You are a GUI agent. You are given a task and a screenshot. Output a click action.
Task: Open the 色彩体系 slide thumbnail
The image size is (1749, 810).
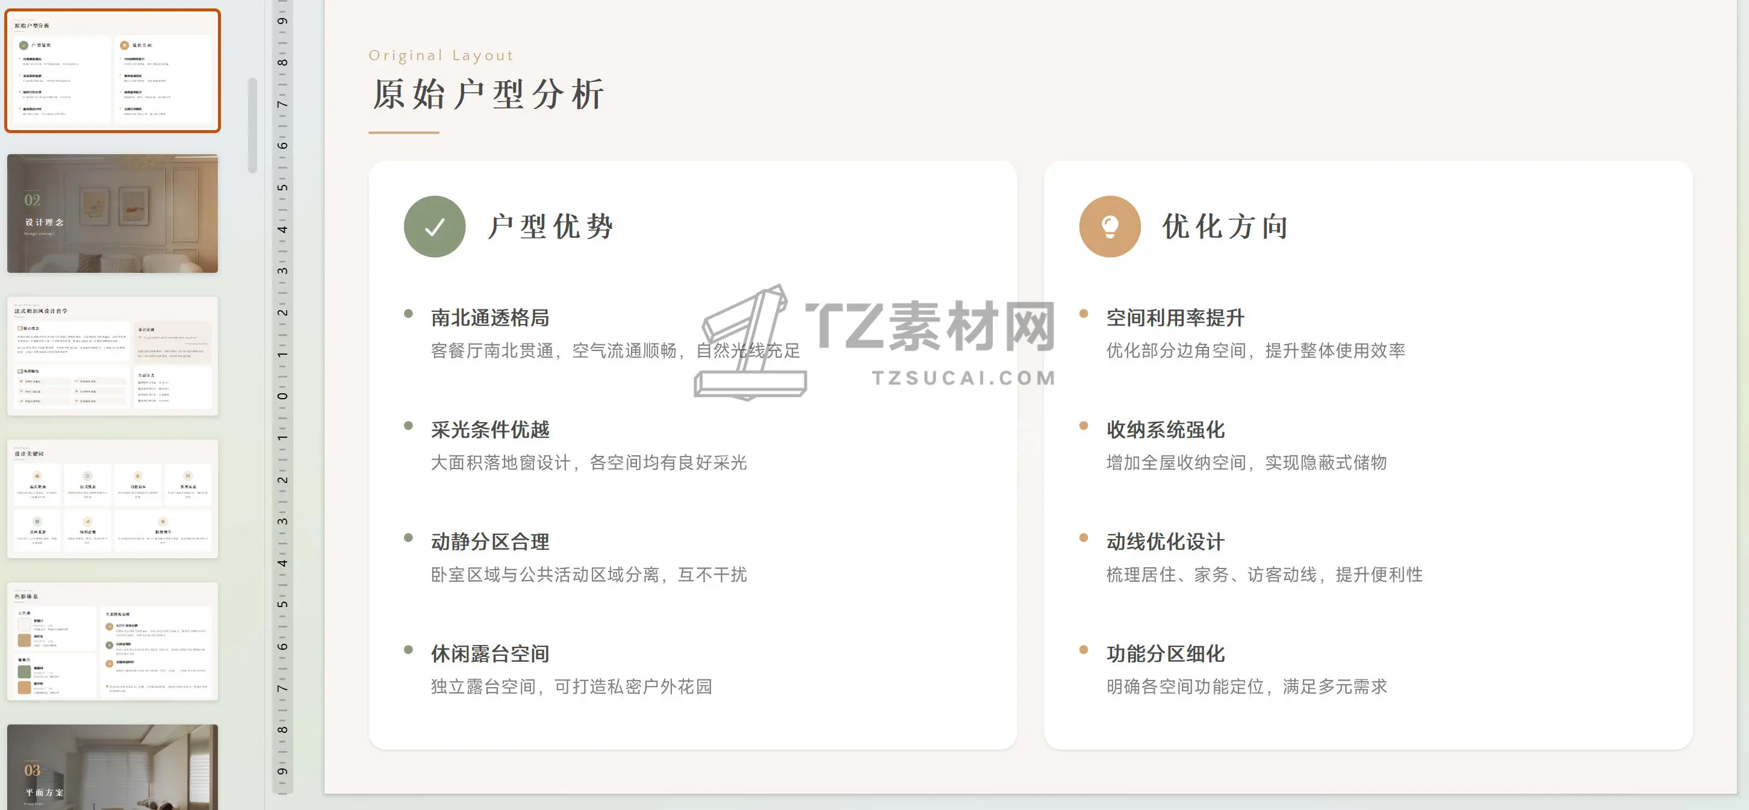click(x=113, y=641)
